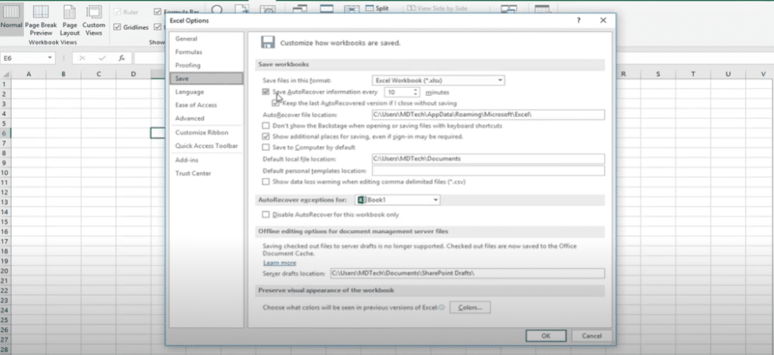Open Custom Views in the ribbon

tap(93, 19)
